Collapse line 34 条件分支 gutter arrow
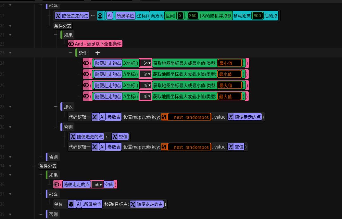342x219 pixels. coord(10,166)
